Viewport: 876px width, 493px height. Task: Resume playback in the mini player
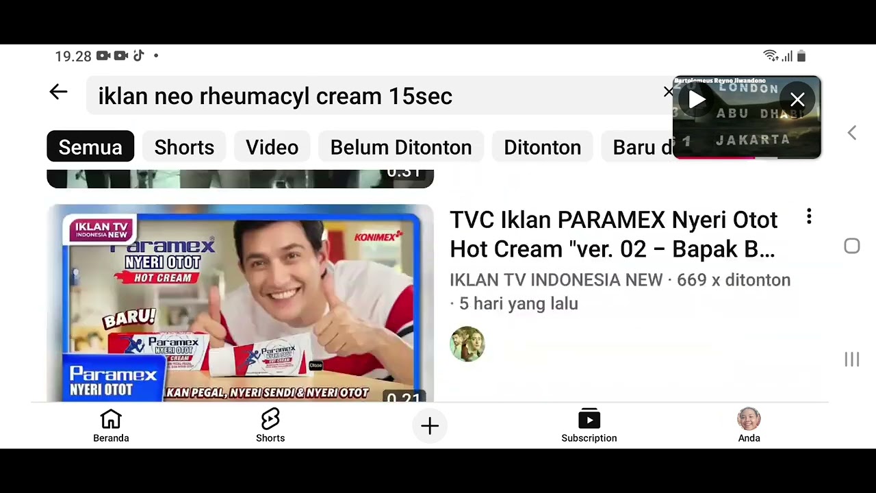[697, 100]
